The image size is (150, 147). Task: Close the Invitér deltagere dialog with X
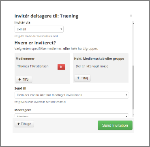pyautogui.click(x=131, y=15)
